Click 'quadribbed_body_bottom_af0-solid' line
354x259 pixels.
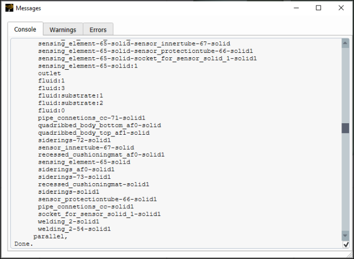coord(99,125)
